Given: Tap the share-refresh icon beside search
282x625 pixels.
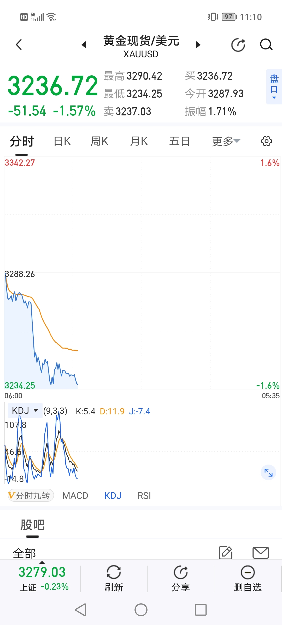Looking at the screenshot, I should click(x=238, y=45).
